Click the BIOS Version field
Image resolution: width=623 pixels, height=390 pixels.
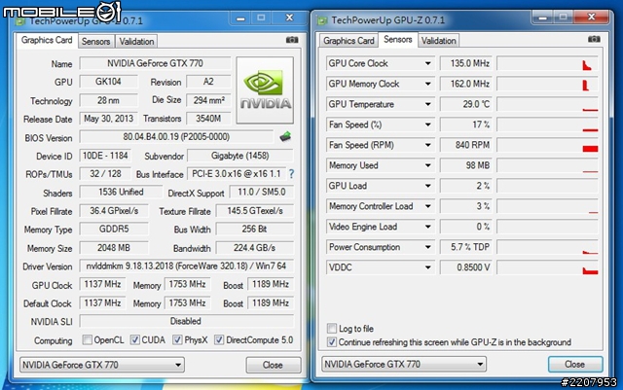176,137
